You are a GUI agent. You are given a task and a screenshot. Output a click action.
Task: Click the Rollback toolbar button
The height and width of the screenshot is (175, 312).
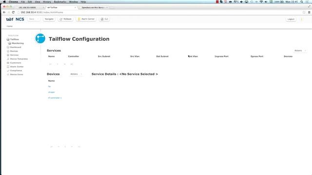[66, 19]
